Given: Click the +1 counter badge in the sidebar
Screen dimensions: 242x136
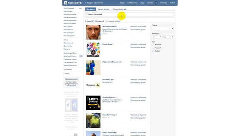Looking at the screenshot, I should 81,56.
